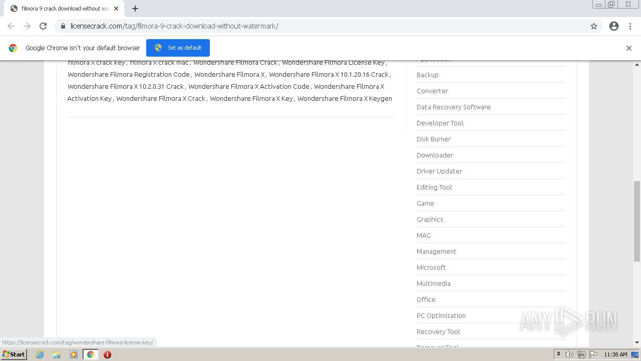This screenshot has height=361, width=641.
Task: Open the Action Center flag icon
Action: (593, 354)
